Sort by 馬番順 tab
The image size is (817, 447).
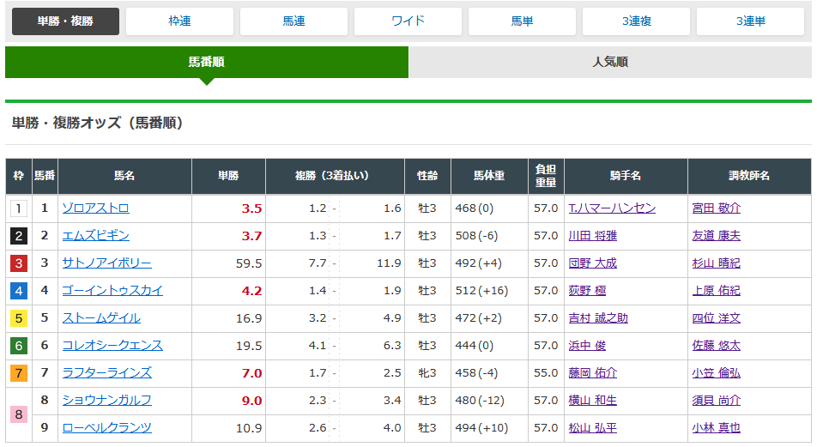[207, 62]
